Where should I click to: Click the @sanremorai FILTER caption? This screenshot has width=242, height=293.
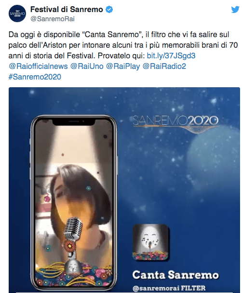click(169, 288)
